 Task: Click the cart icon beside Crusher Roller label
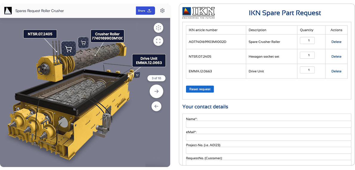[x=83, y=42]
